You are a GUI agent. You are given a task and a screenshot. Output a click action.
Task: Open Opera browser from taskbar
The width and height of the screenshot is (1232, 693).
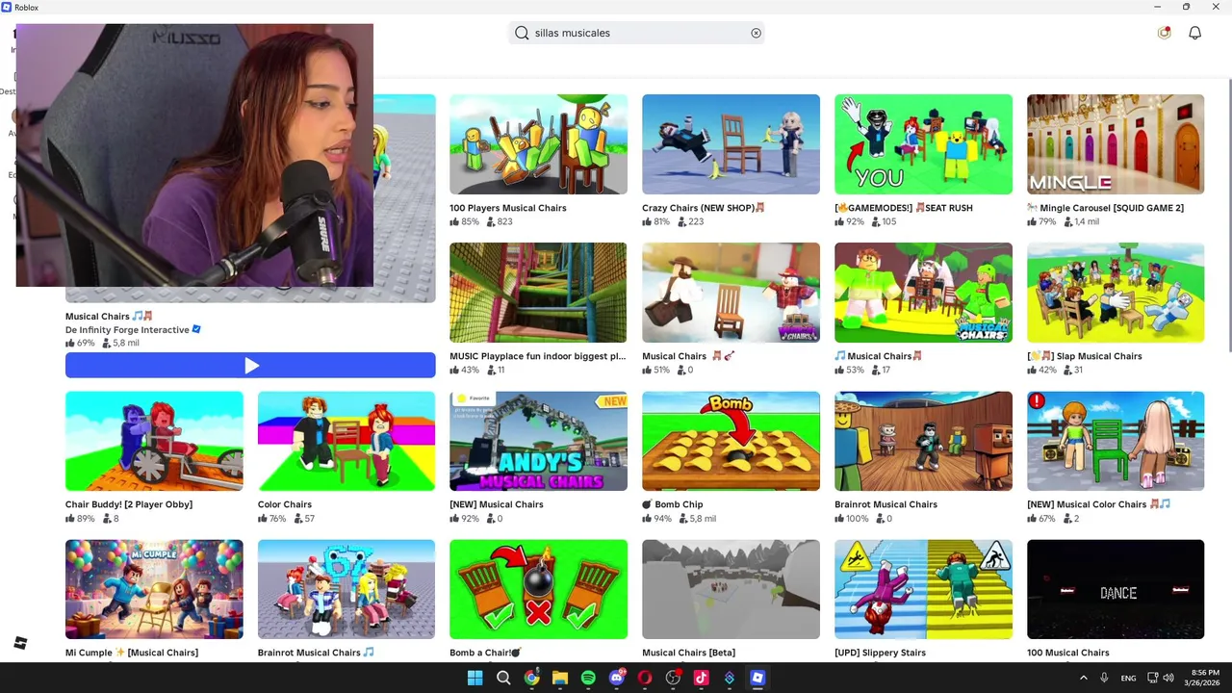(645, 678)
